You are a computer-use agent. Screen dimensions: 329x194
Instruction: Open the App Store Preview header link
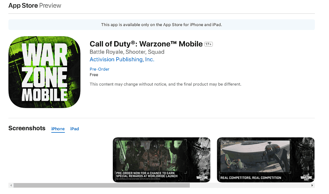coord(35,6)
